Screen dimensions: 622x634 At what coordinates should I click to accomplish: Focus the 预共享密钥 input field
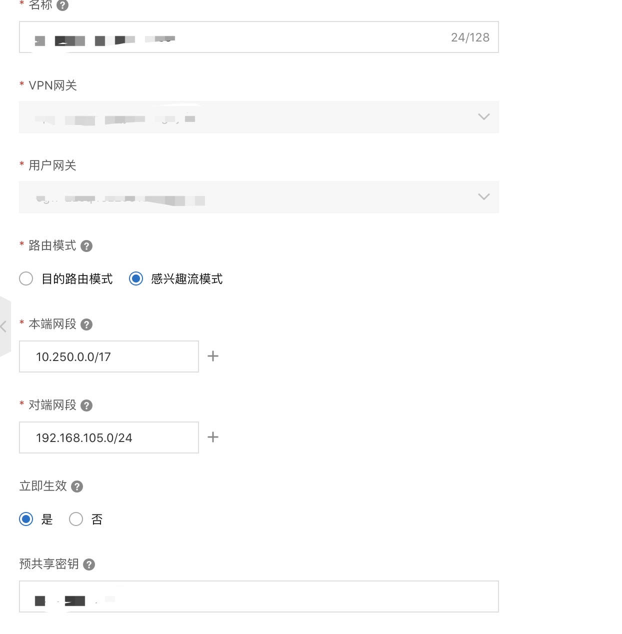pyautogui.click(x=258, y=596)
